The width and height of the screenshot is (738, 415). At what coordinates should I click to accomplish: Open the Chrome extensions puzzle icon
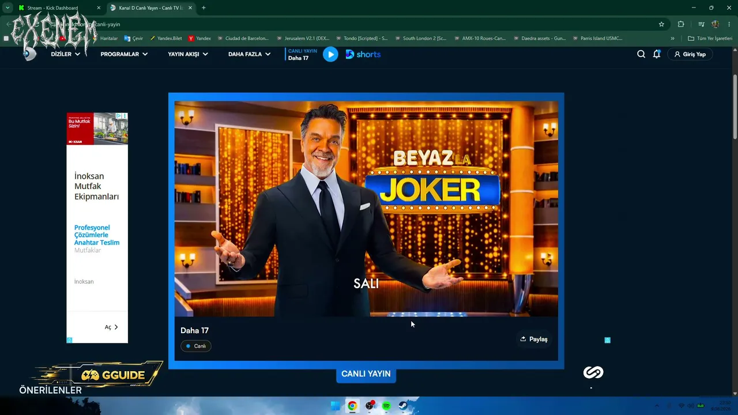click(x=681, y=24)
